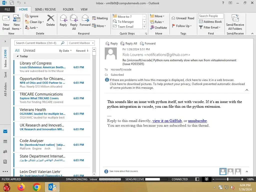Mark message Unread/Read

click(x=183, y=18)
